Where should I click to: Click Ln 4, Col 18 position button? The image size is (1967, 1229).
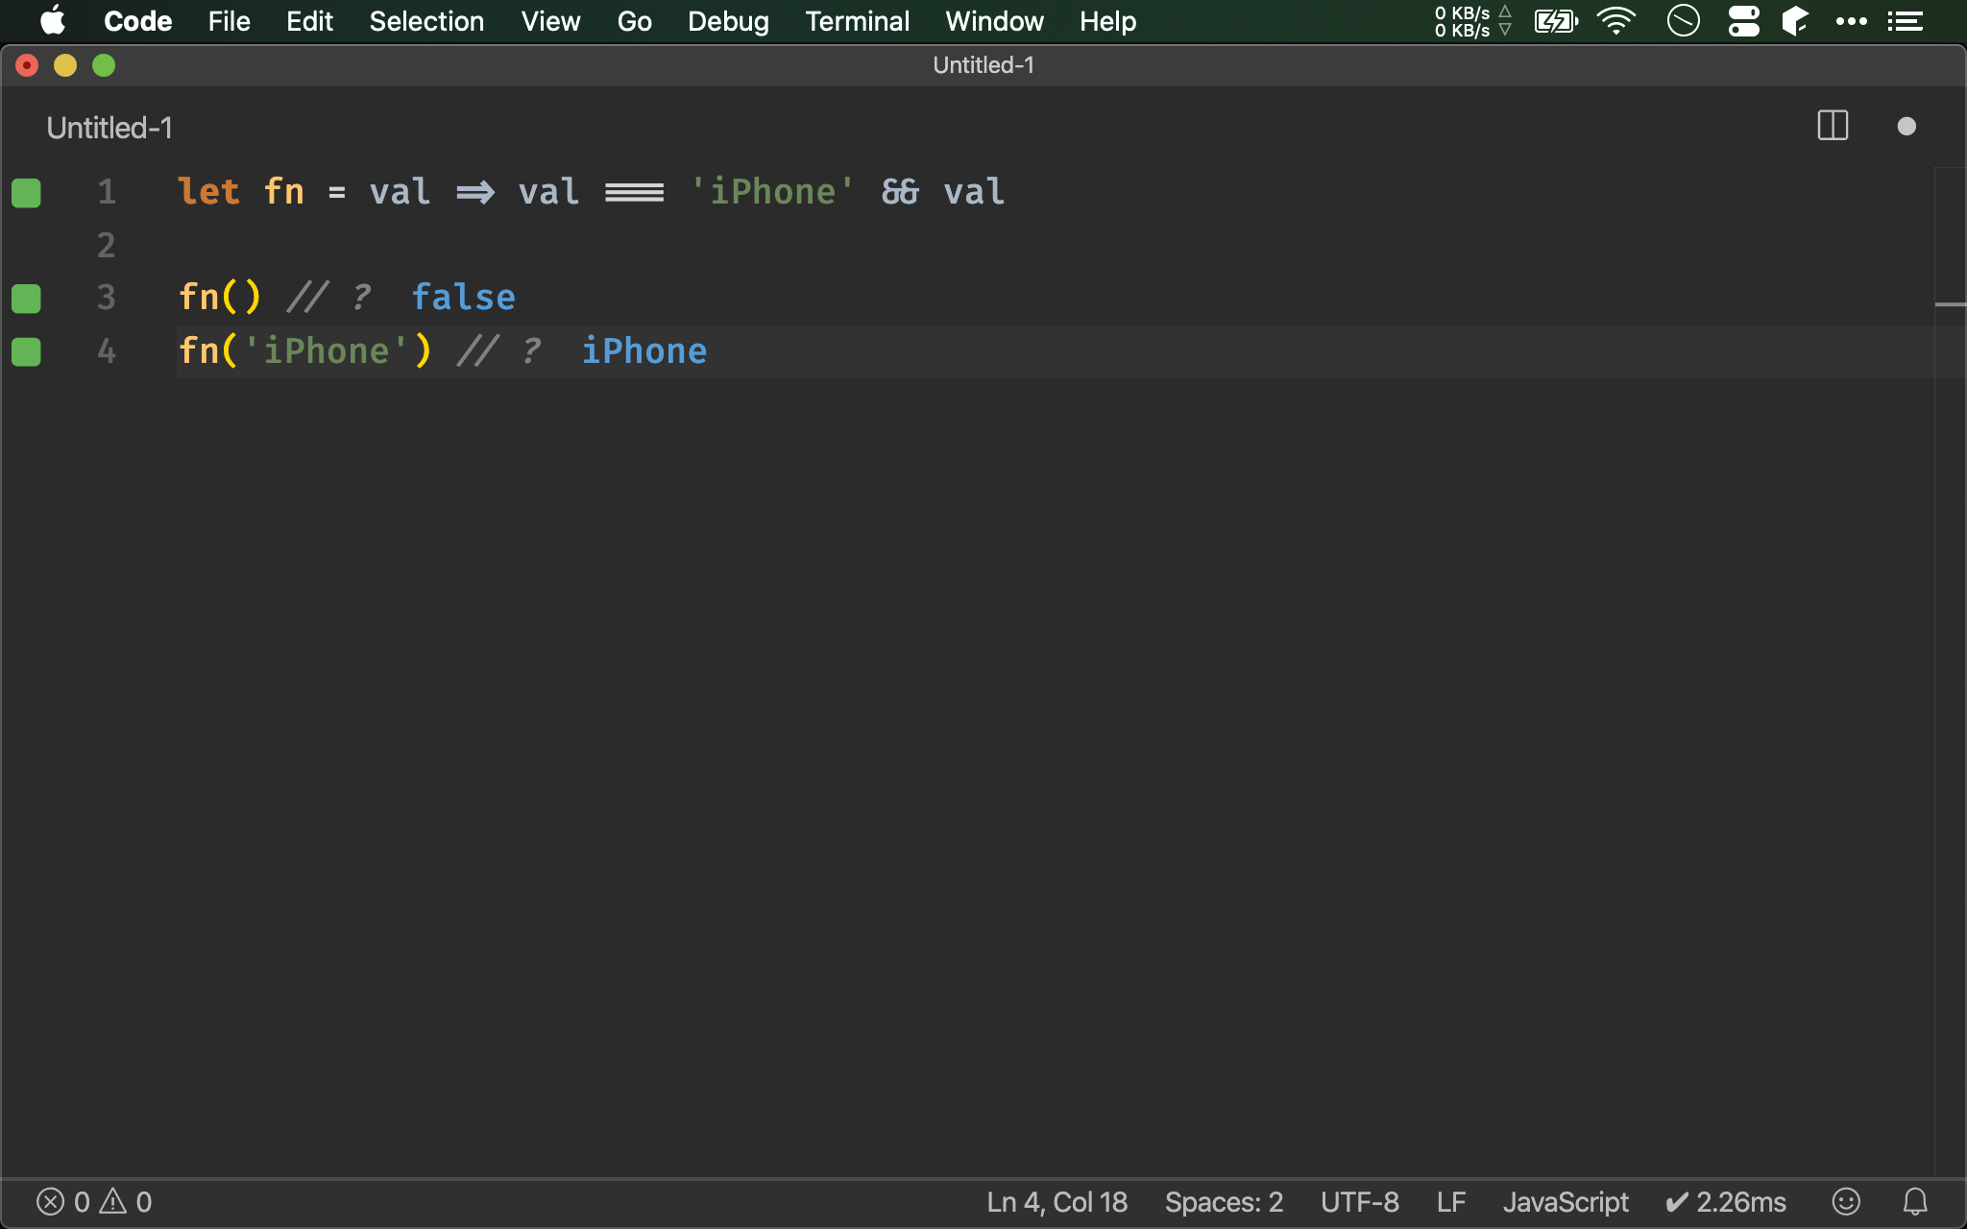point(1056,1201)
